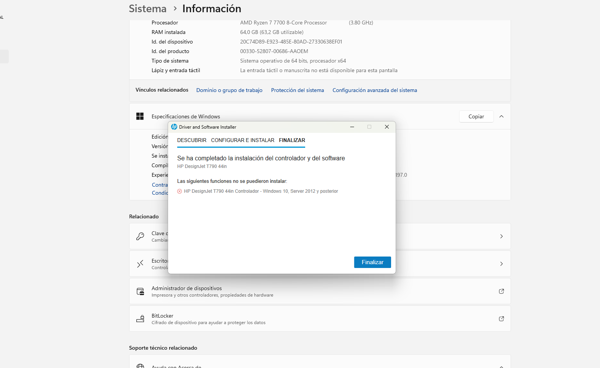Click the Condiciones link in Windows specs
This screenshot has width=600, height=368.
point(160,193)
